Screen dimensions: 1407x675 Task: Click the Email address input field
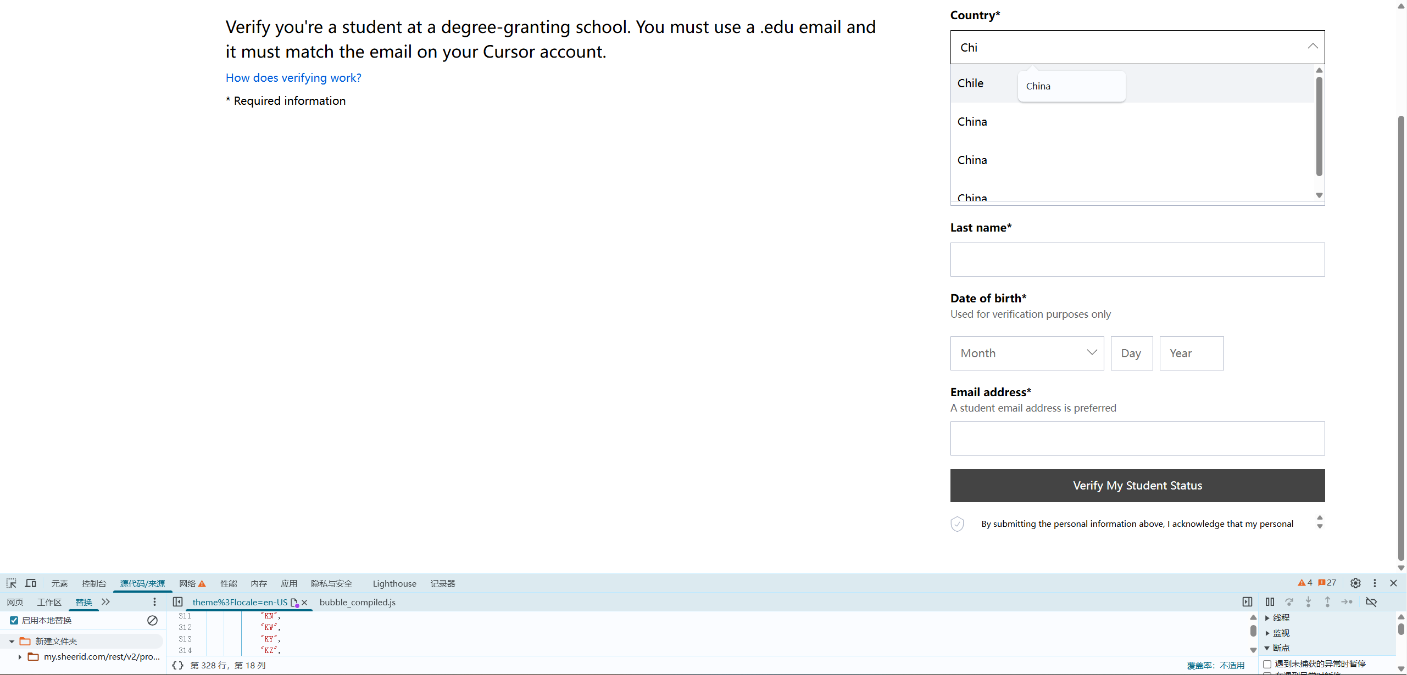click(x=1137, y=438)
